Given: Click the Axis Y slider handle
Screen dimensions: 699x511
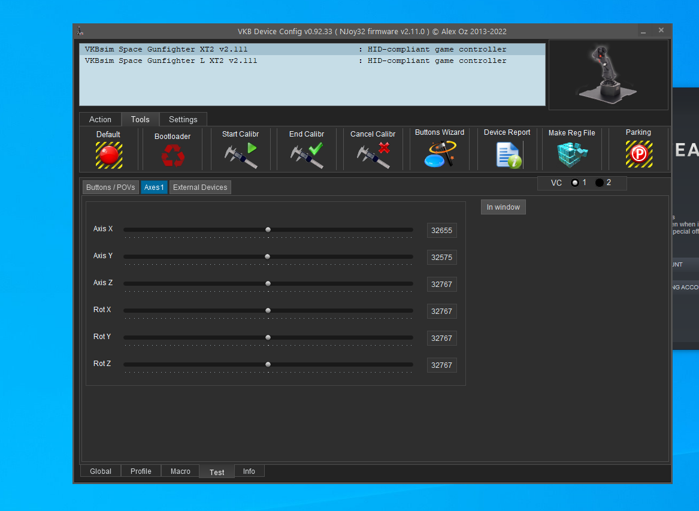Looking at the screenshot, I should (x=268, y=257).
